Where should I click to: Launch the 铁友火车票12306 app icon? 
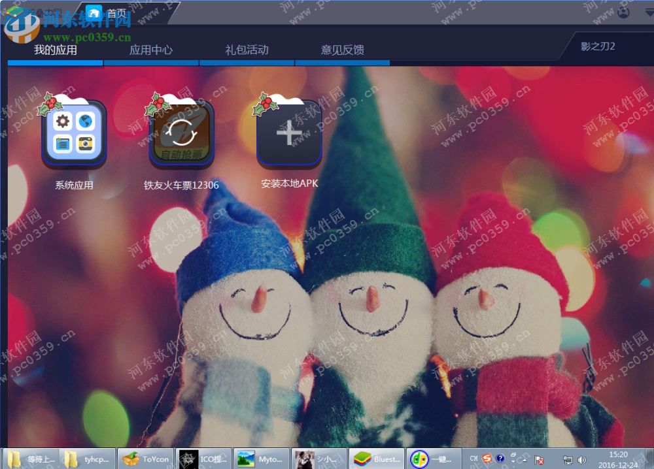point(181,134)
